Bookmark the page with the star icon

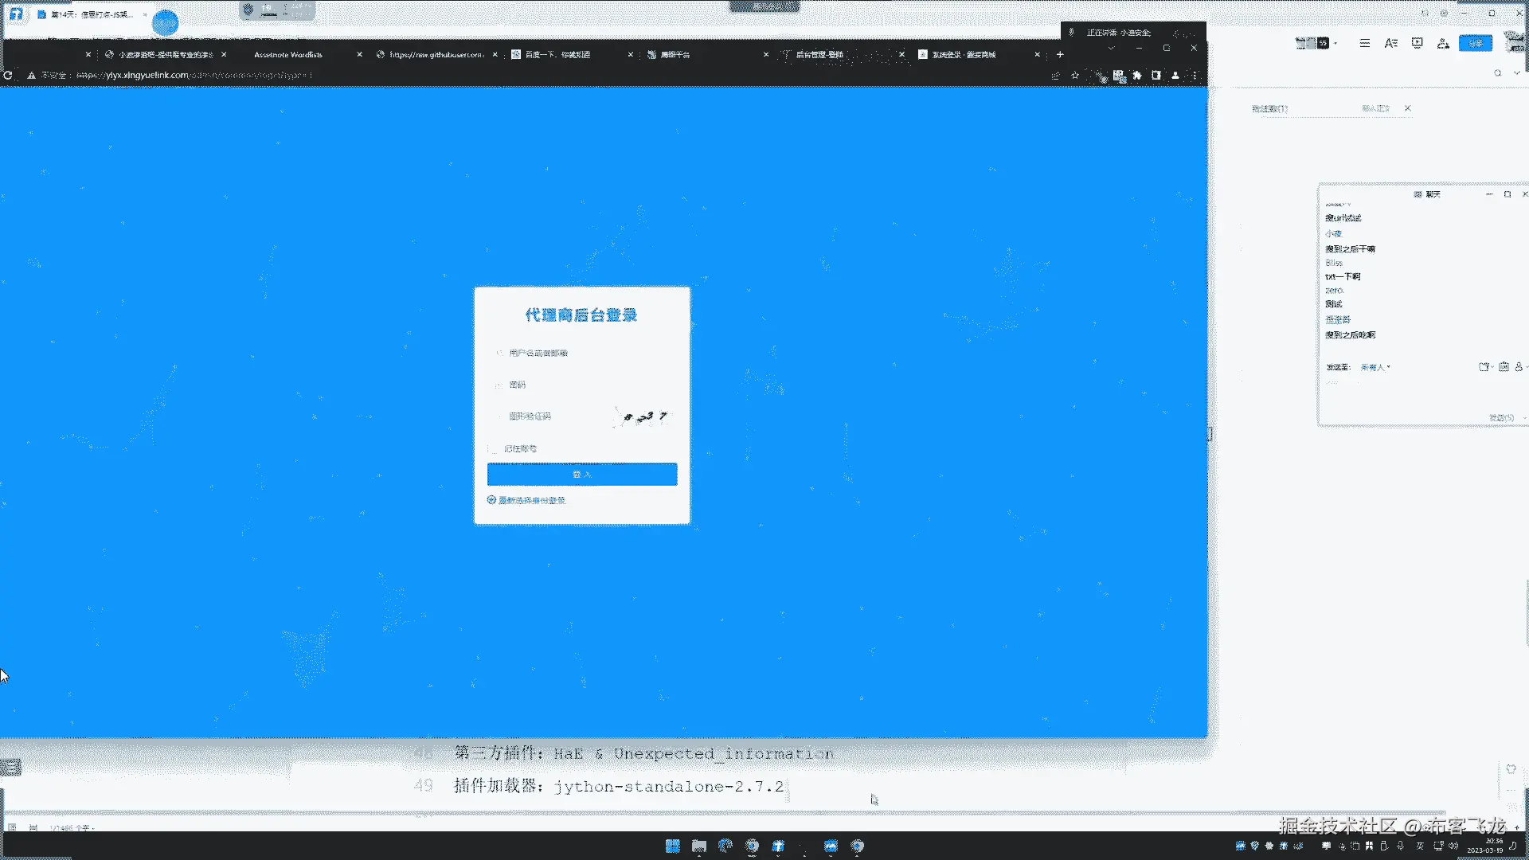coord(1075,76)
